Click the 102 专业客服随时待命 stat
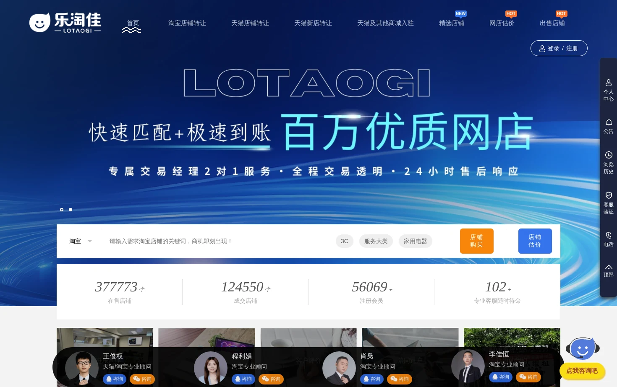Screen dimensions: 617x387 pyautogui.click(x=497, y=292)
